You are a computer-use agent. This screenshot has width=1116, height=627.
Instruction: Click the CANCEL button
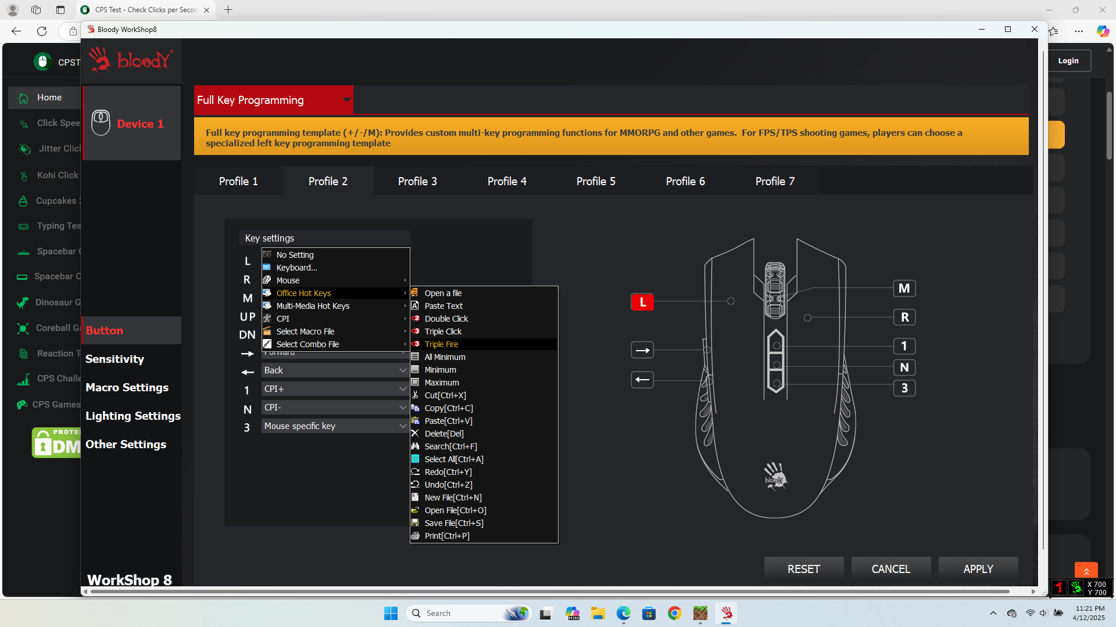click(891, 569)
